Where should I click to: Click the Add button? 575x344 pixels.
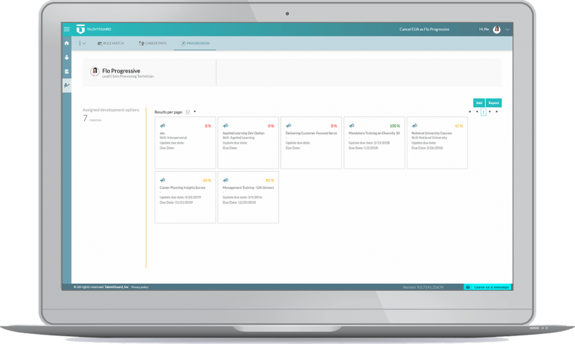479,103
